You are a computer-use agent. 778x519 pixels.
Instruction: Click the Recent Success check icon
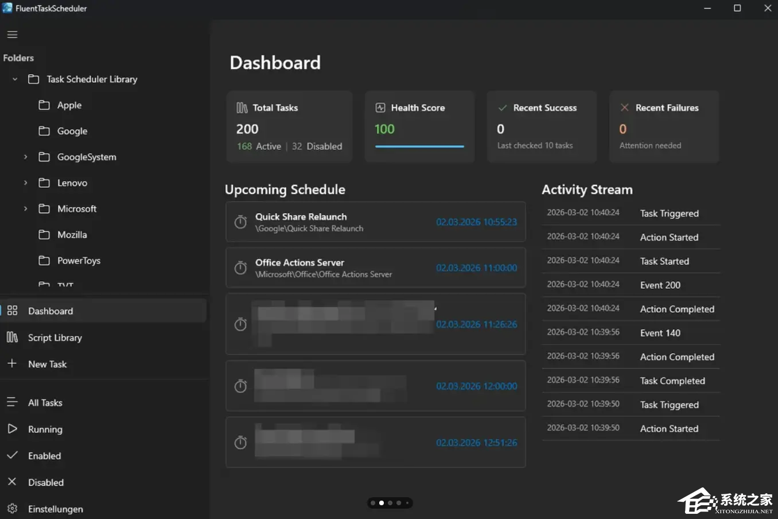pyautogui.click(x=503, y=108)
